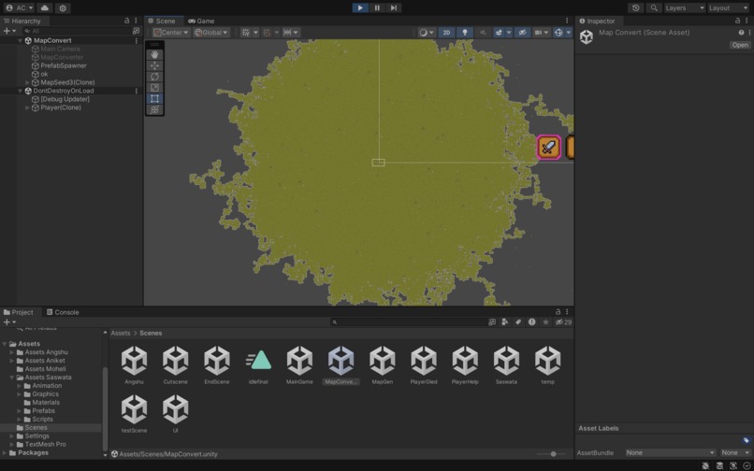Open the Center pivot mode dropdown
754x471 pixels.
(170, 32)
